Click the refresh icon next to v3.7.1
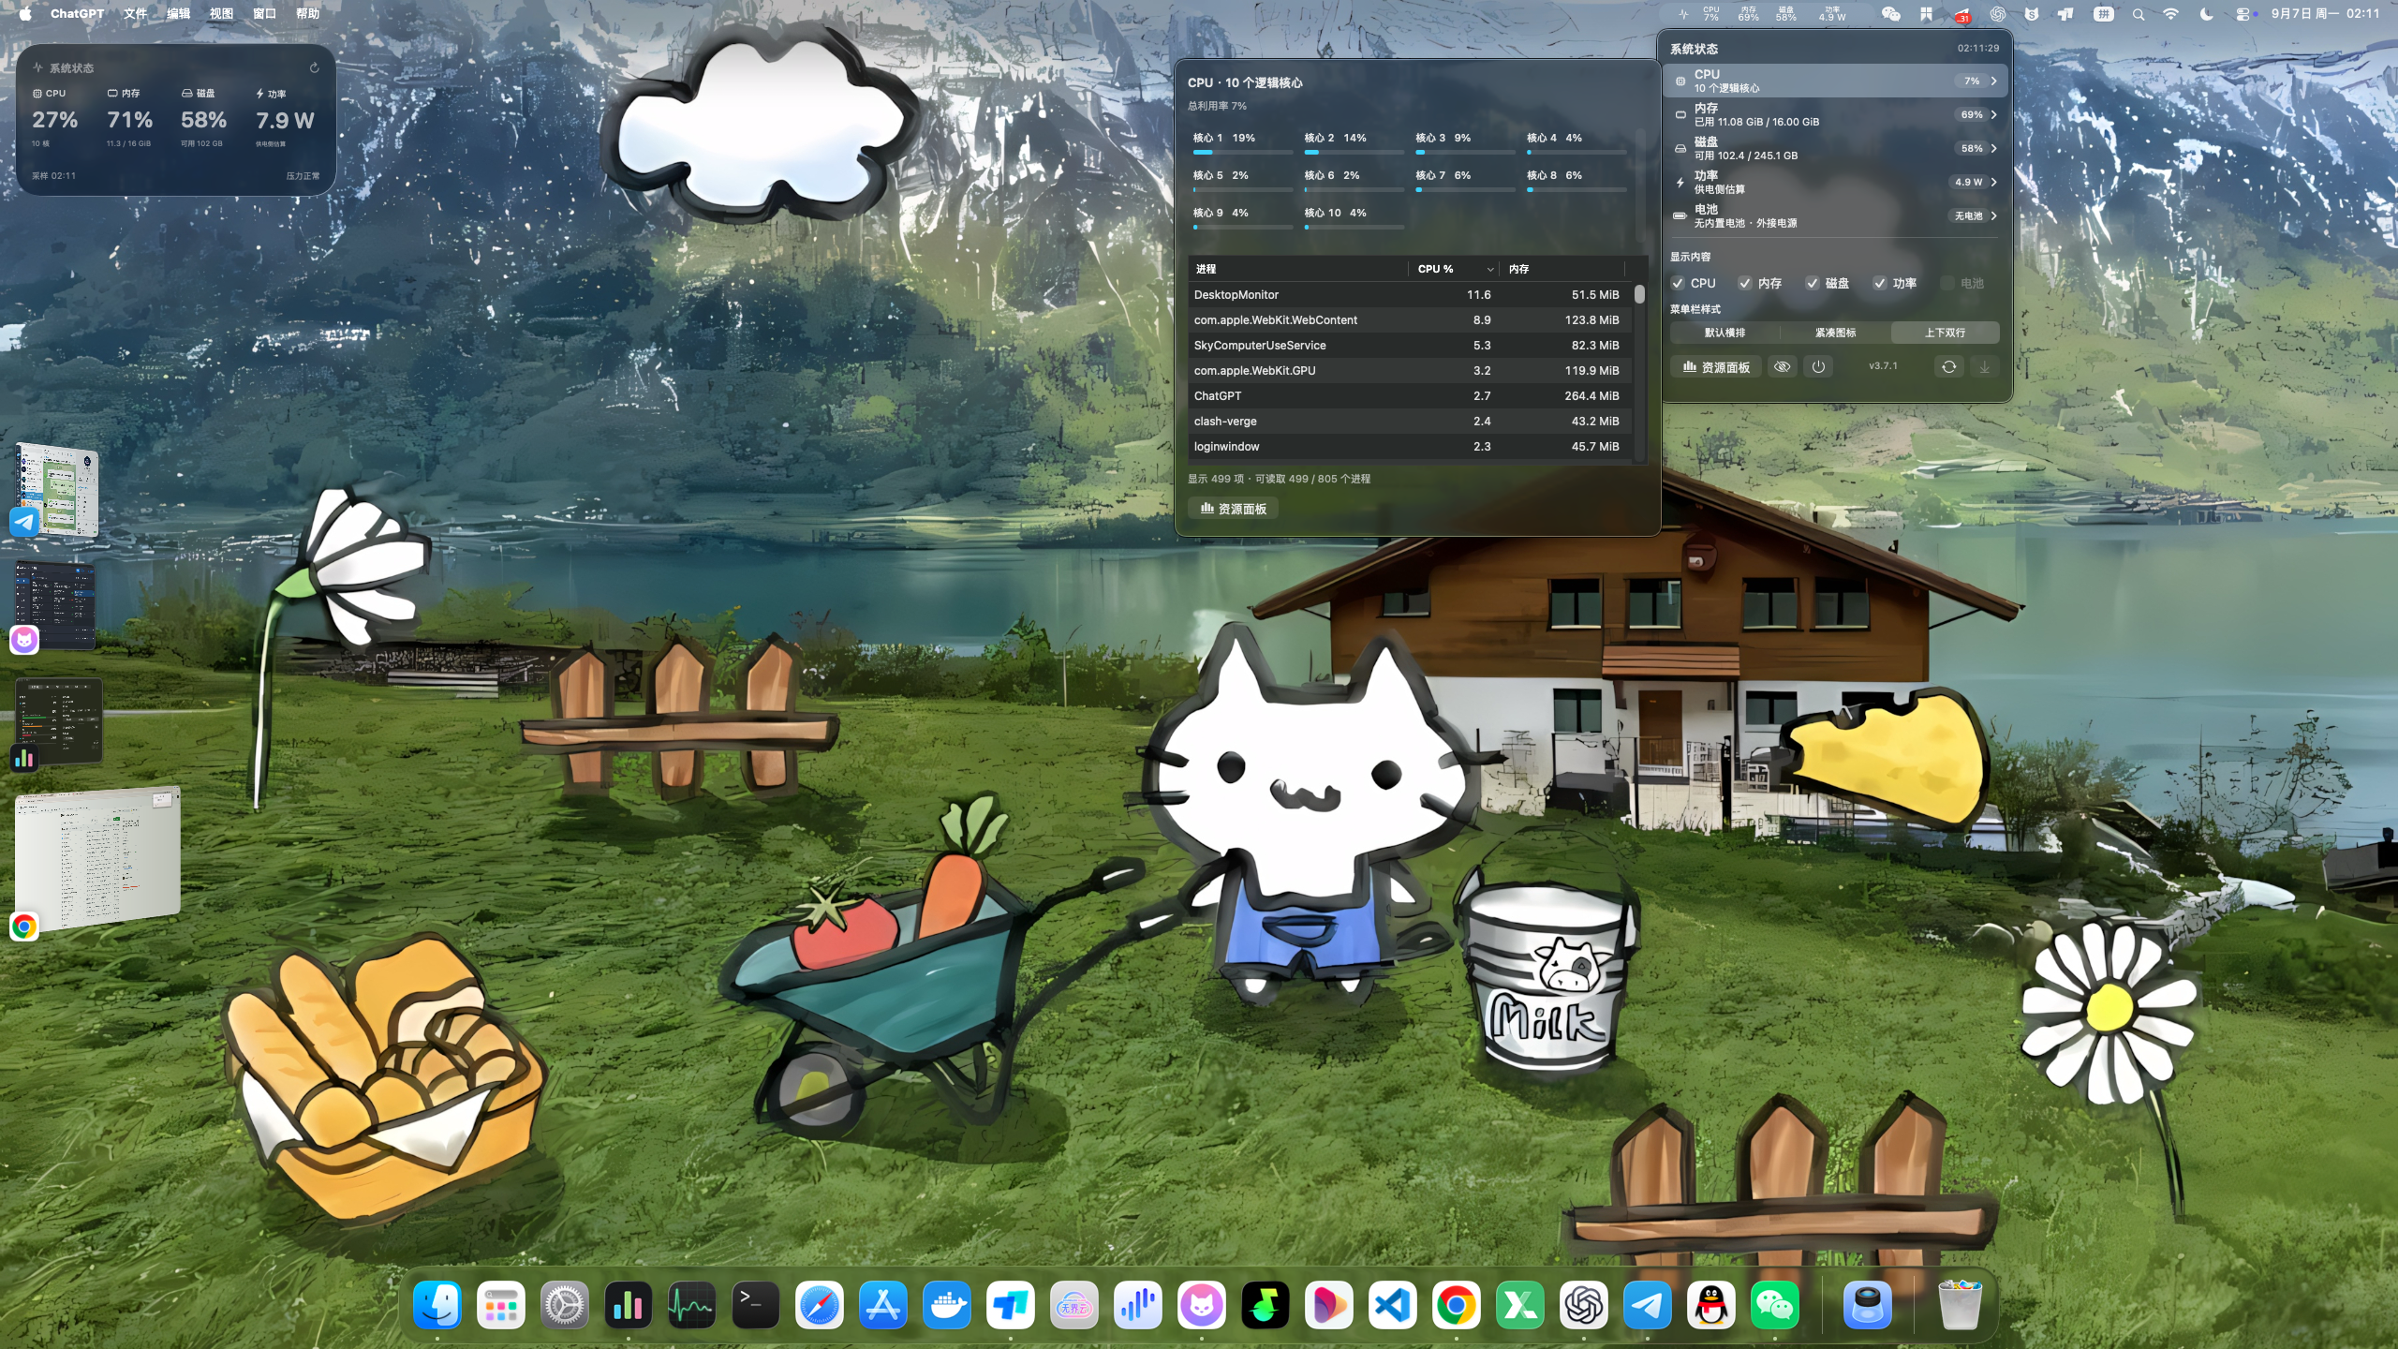The image size is (2398, 1349). [x=1948, y=366]
